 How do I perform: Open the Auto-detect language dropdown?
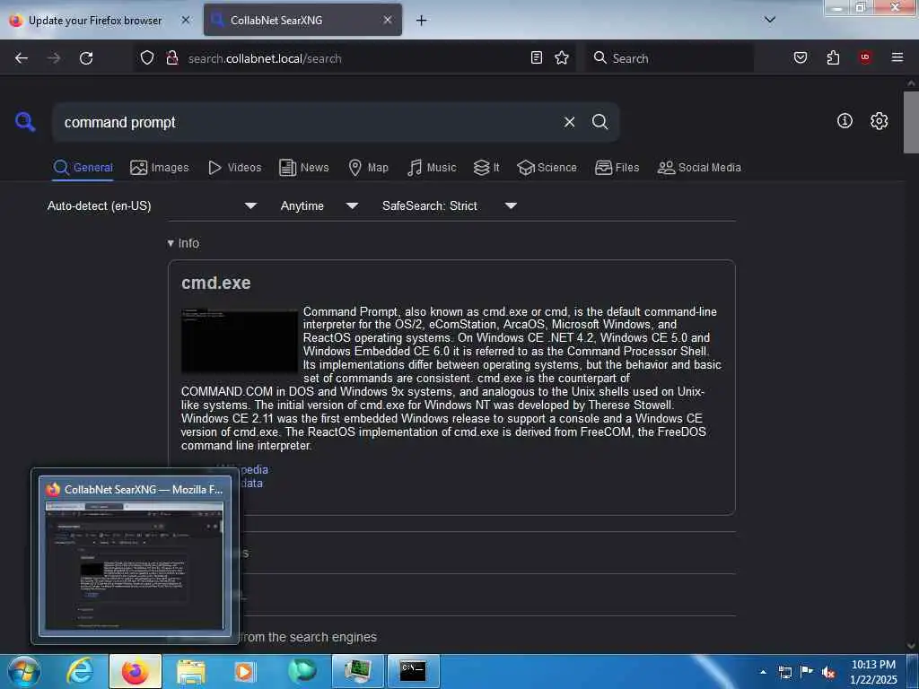pos(152,205)
